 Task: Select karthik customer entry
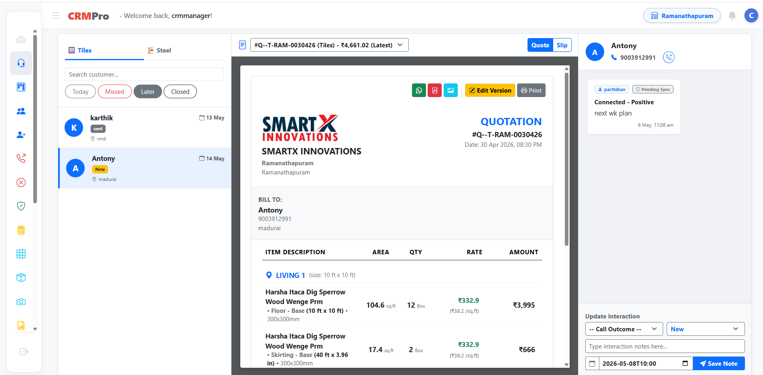(144, 128)
